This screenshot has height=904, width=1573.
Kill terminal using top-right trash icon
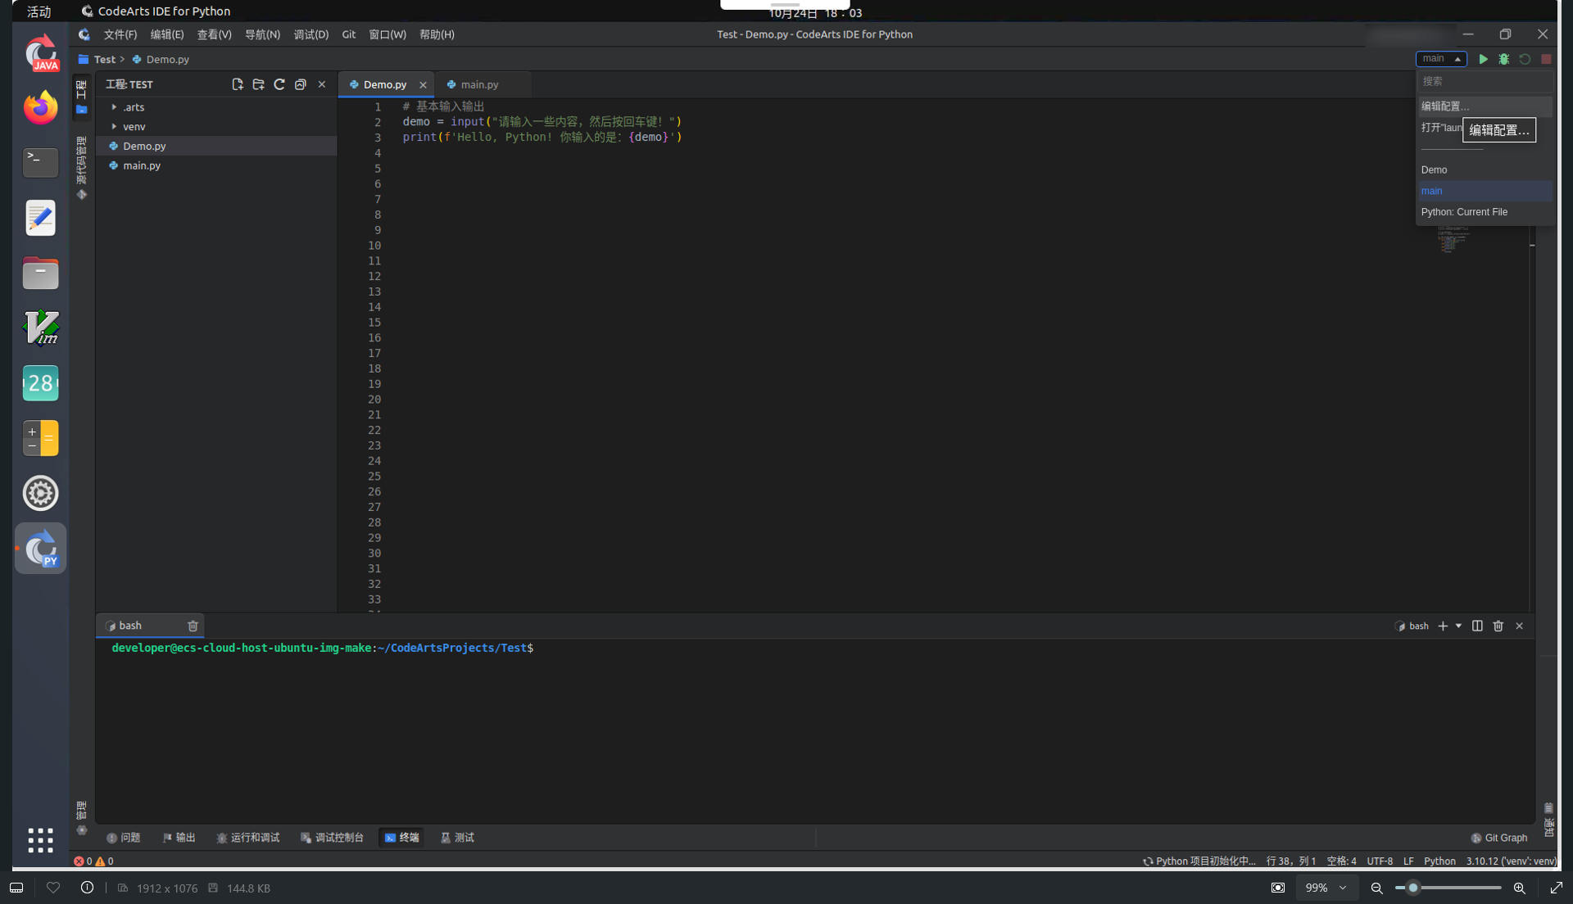point(1498,626)
